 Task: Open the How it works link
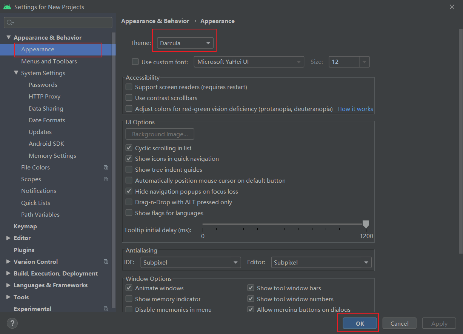[355, 109]
